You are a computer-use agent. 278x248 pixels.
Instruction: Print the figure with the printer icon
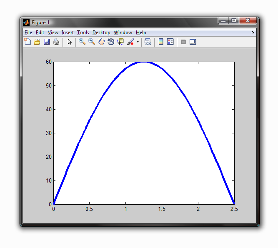(x=56, y=42)
